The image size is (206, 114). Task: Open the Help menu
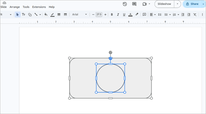[51, 7]
